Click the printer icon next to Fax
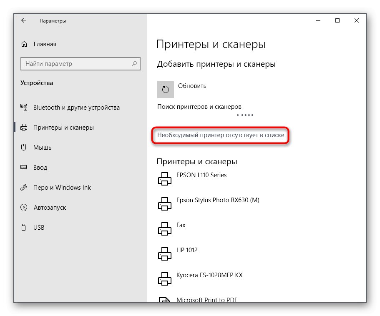 pos(164,228)
